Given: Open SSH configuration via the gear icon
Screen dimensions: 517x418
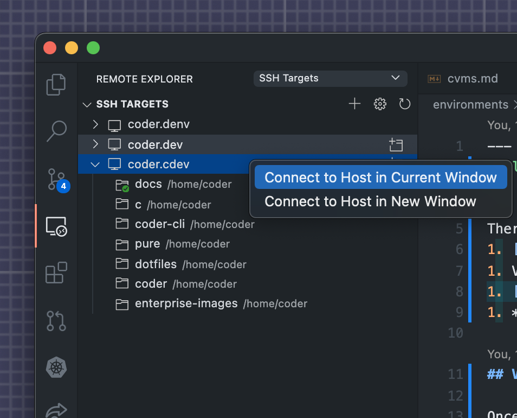Looking at the screenshot, I should coord(379,104).
